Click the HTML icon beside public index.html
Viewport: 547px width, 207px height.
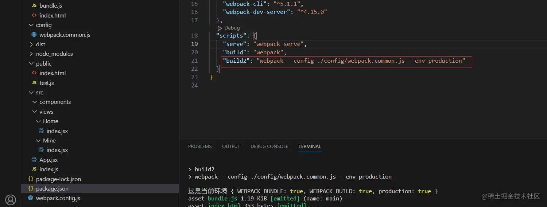34,73
